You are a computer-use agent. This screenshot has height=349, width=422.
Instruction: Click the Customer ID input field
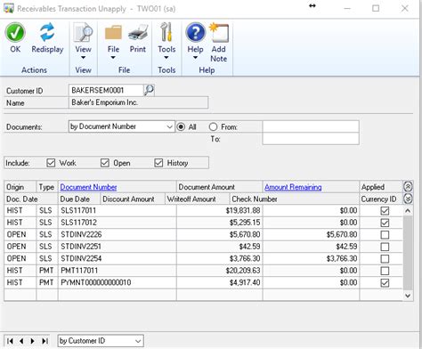106,90
